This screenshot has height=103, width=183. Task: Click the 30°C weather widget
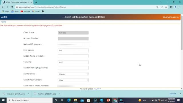point(142,100)
